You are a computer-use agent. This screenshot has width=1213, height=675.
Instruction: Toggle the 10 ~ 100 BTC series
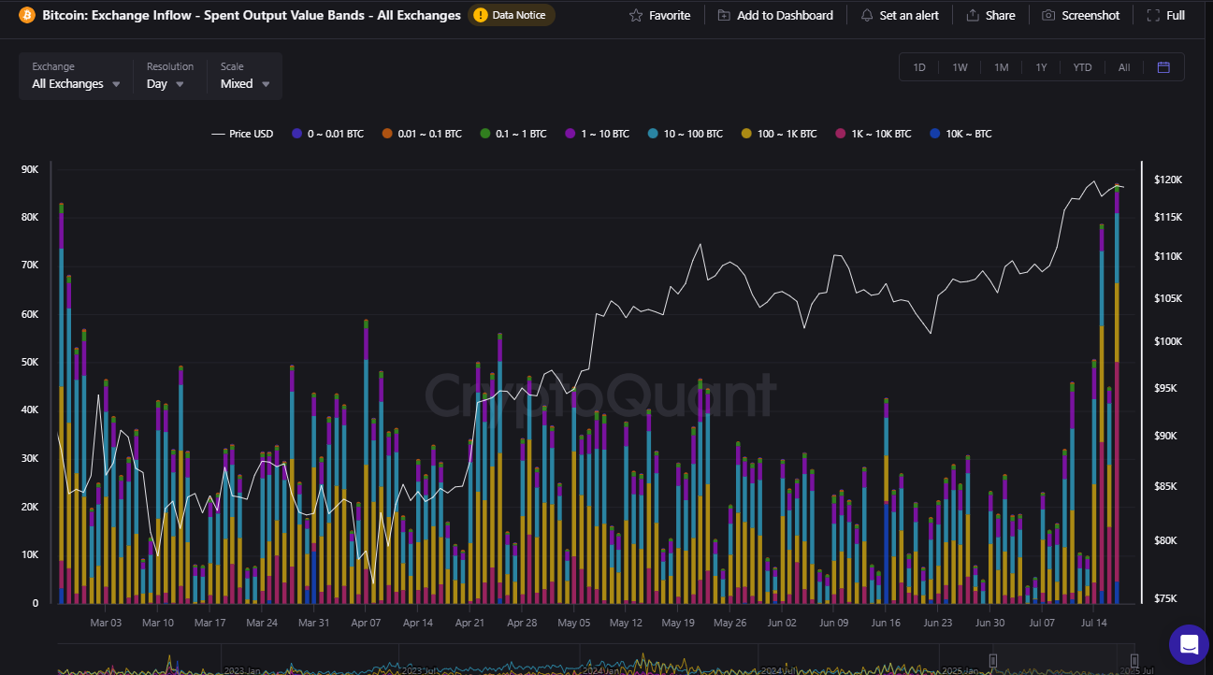pos(686,134)
